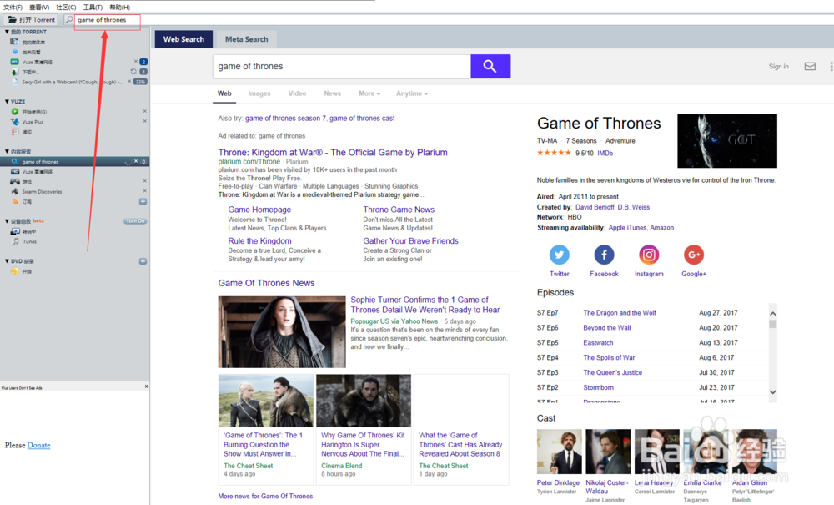This screenshot has height=505, width=834.
Task: Close the Vuze Plus sidebar entry
Action: coord(144,121)
